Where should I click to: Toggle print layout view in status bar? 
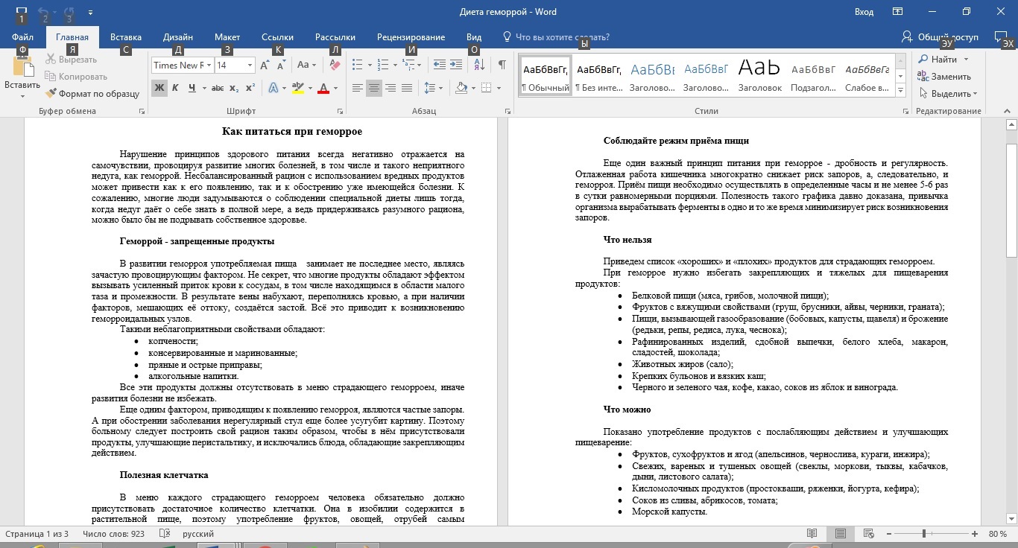click(841, 534)
